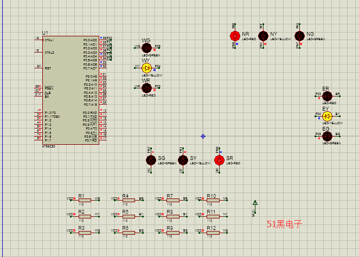The height and width of the screenshot is (257, 359).
Task: Click the lit WY yellow LED
Action: click(146, 68)
